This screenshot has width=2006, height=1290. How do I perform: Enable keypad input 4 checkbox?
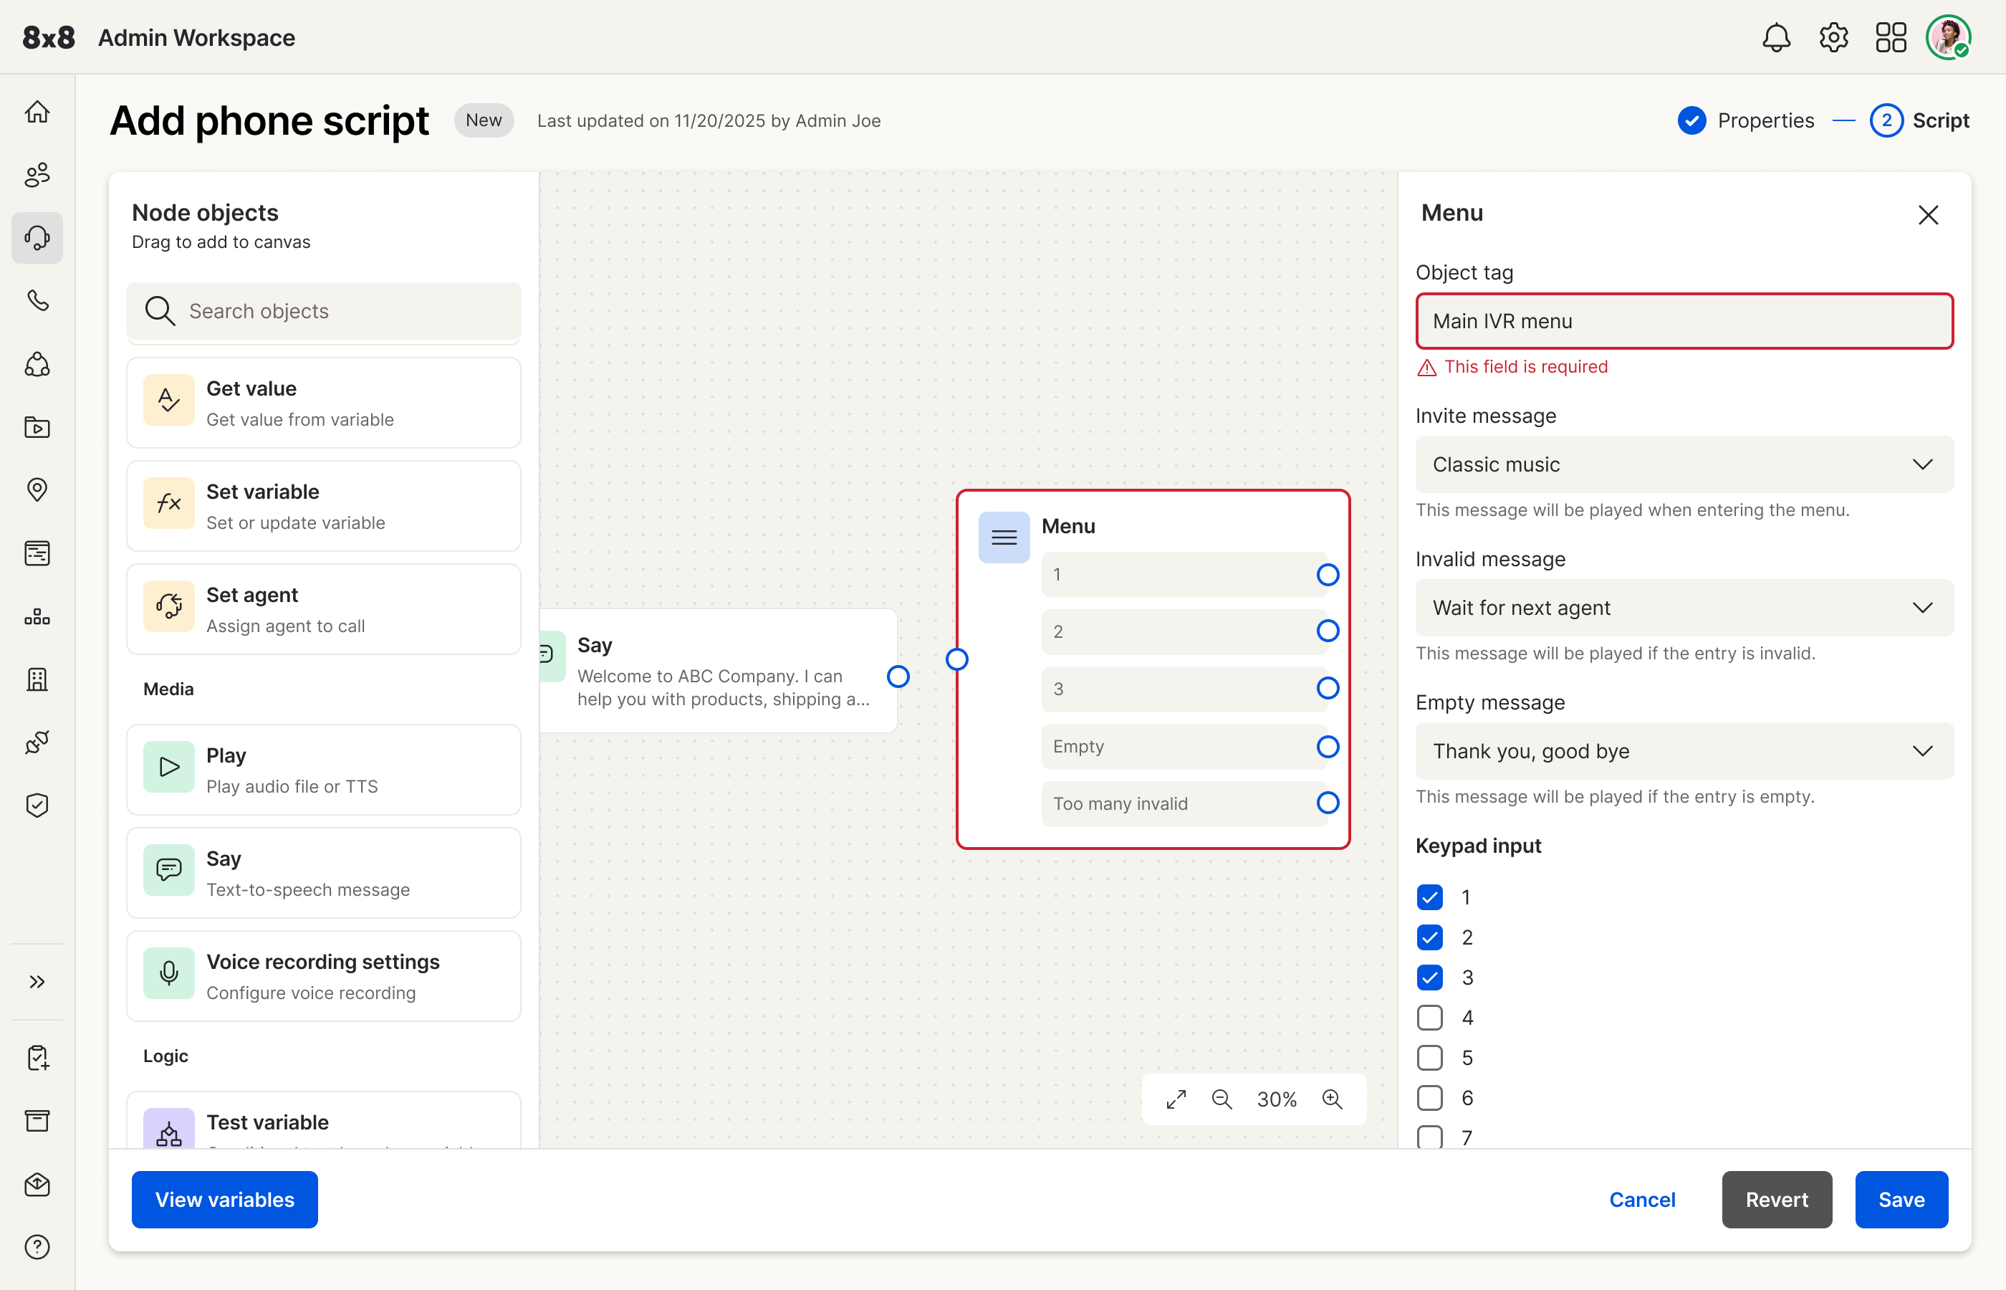point(1430,1018)
